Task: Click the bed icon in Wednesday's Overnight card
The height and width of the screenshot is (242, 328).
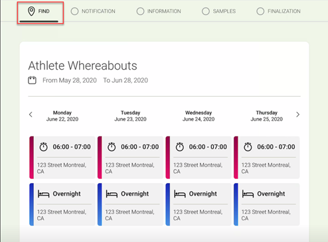Action: [180, 194]
